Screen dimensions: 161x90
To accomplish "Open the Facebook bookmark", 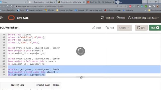I will click(x=79, y=10).
